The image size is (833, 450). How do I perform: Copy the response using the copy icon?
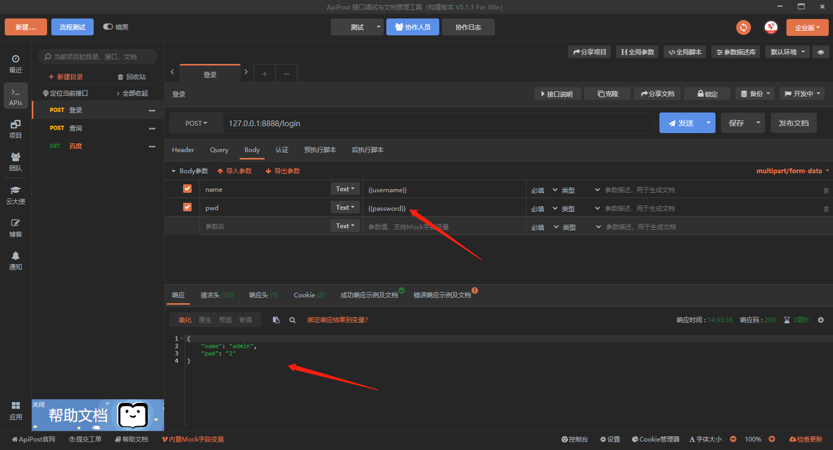pos(276,320)
